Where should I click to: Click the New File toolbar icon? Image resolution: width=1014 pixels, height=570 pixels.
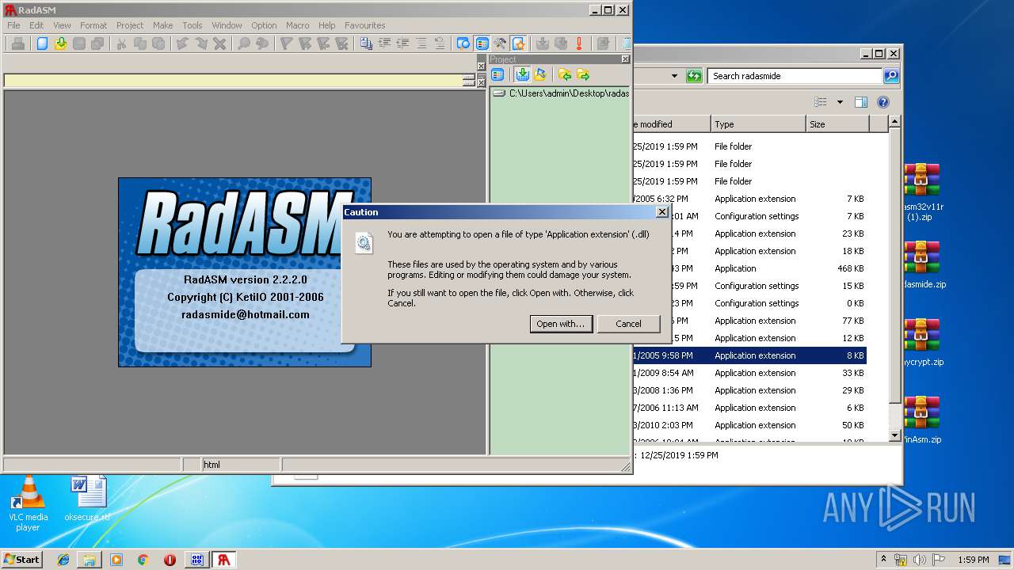(x=42, y=44)
